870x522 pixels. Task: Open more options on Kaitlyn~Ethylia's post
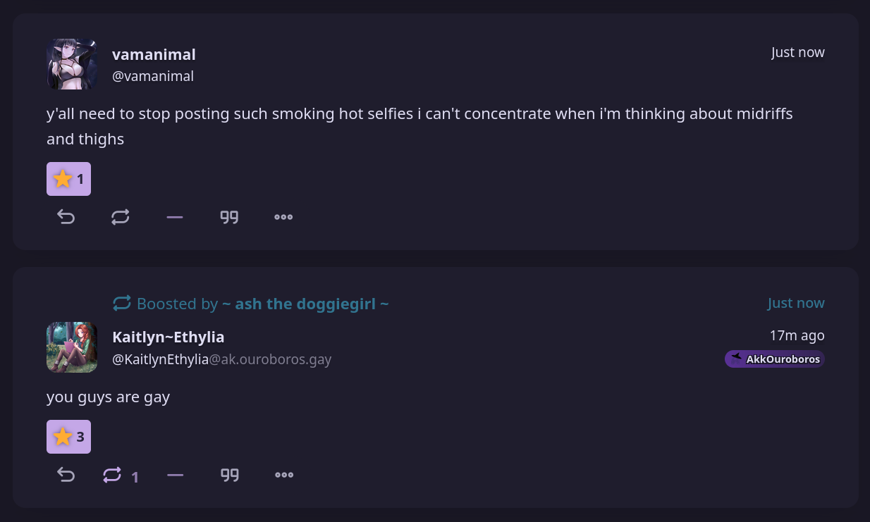click(284, 475)
